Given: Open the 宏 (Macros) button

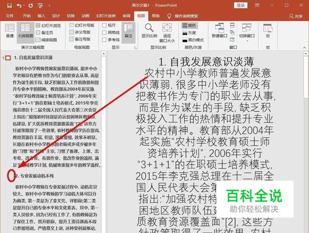Looking at the screenshot, I should pyautogui.click(x=268, y=31).
